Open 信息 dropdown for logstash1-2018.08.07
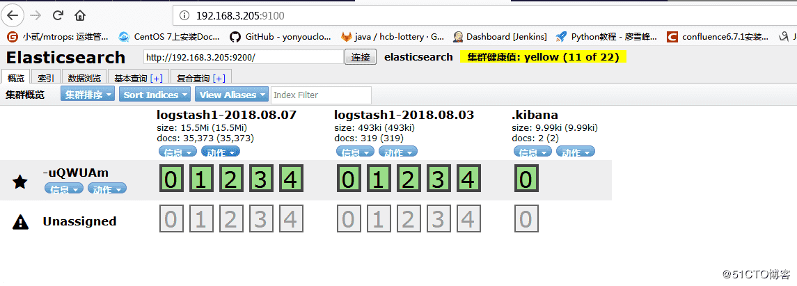The image size is (797, 286). click(178, 152)
